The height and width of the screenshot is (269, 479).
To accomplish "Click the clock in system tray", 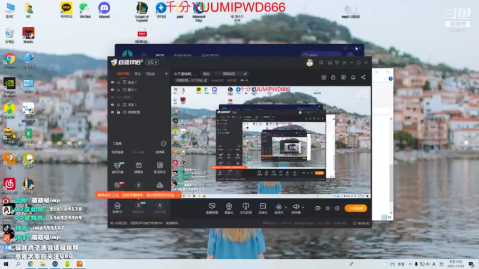I will [456, 264].
